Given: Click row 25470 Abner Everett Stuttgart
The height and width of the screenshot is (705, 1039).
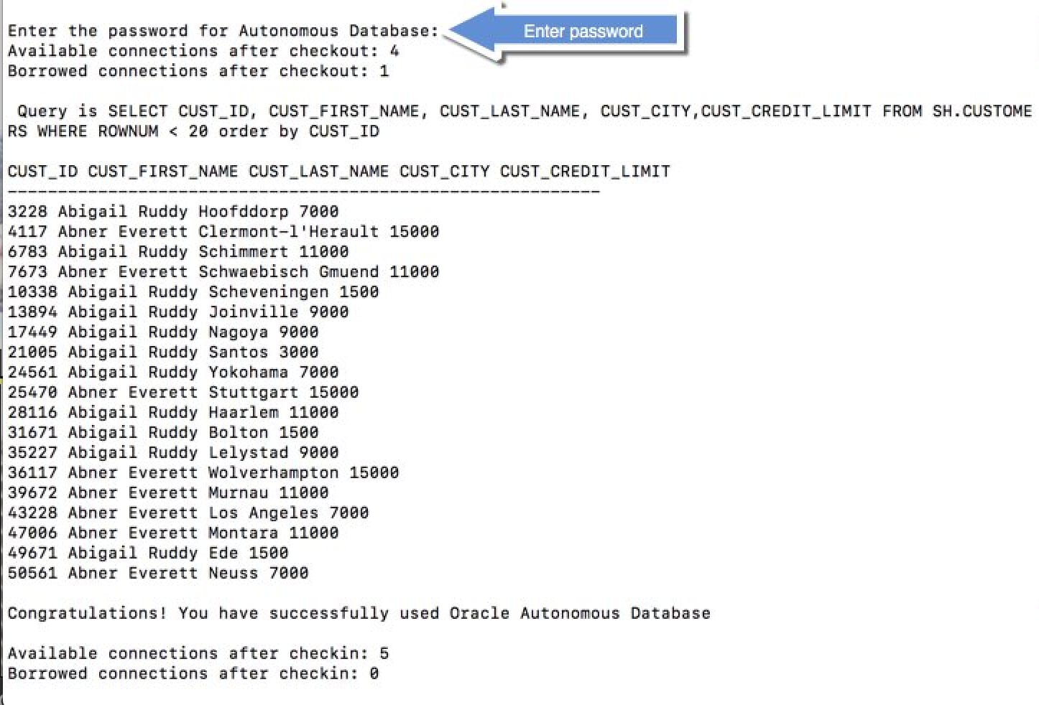Looking at the screenshot, I should tap(183, 393).
